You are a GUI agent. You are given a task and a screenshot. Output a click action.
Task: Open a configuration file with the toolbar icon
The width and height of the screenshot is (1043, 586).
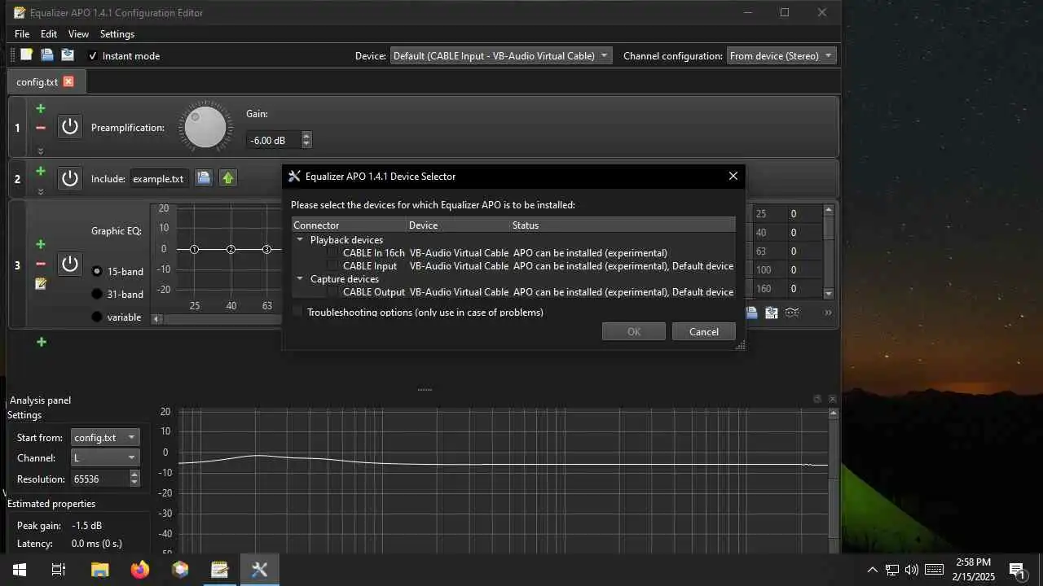coord(47,55)
